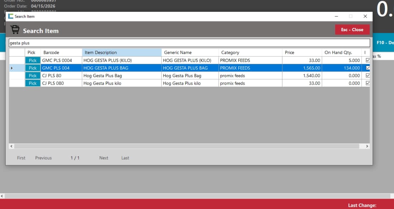
Task: Toggle the checkbox for Hog Gesta Plus kilo
Action: tap(367, 83)
